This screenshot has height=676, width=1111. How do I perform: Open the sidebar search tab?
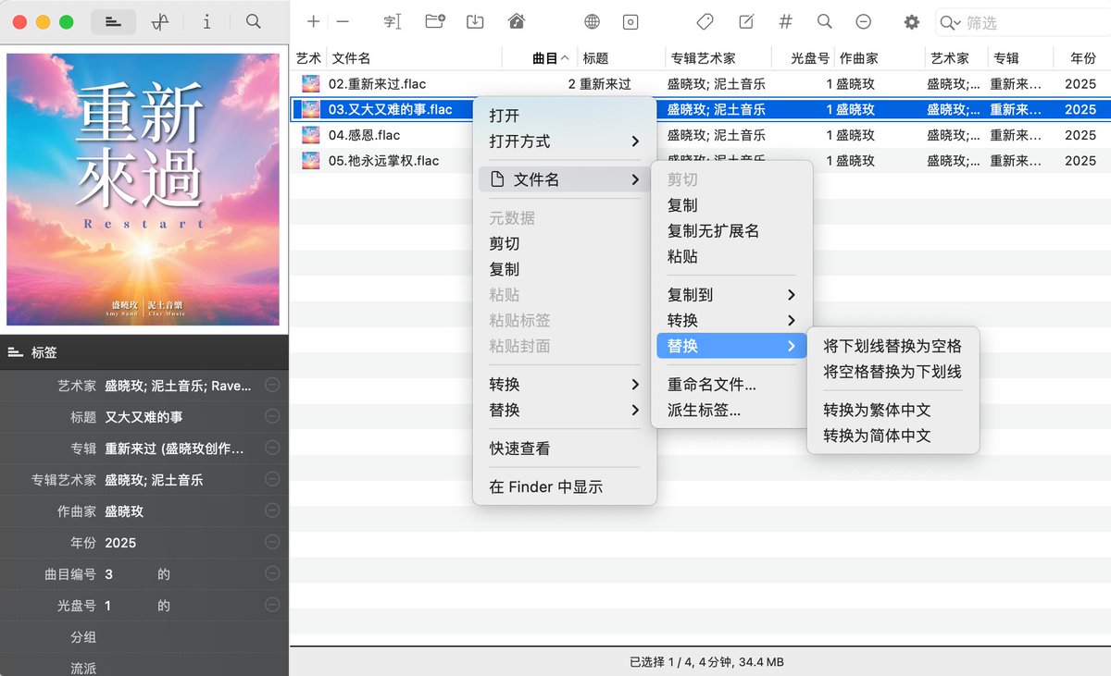[253, 22]
